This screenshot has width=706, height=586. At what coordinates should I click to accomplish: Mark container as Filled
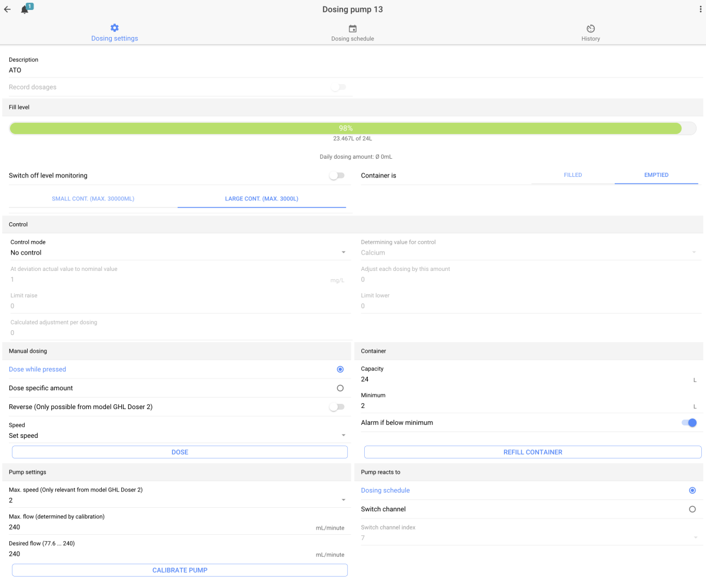tap(573, 175)
